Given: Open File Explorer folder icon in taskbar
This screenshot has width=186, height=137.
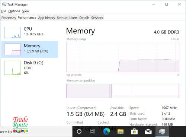Looking at the screenshot, I should click(121, 131).
